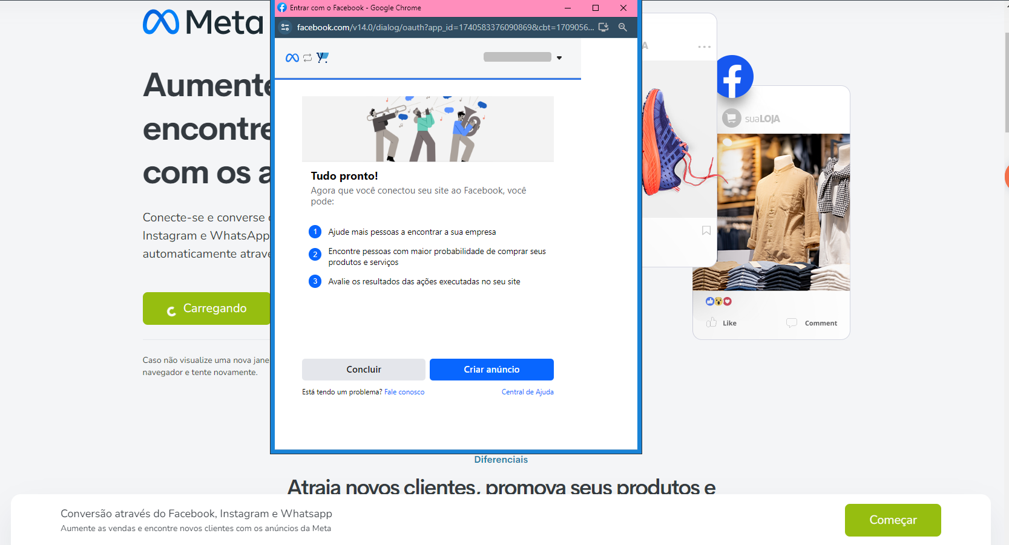Screen dimensions: 1009x545
Task: Click the step 1 numbered circle
Action: pos(315,232)
